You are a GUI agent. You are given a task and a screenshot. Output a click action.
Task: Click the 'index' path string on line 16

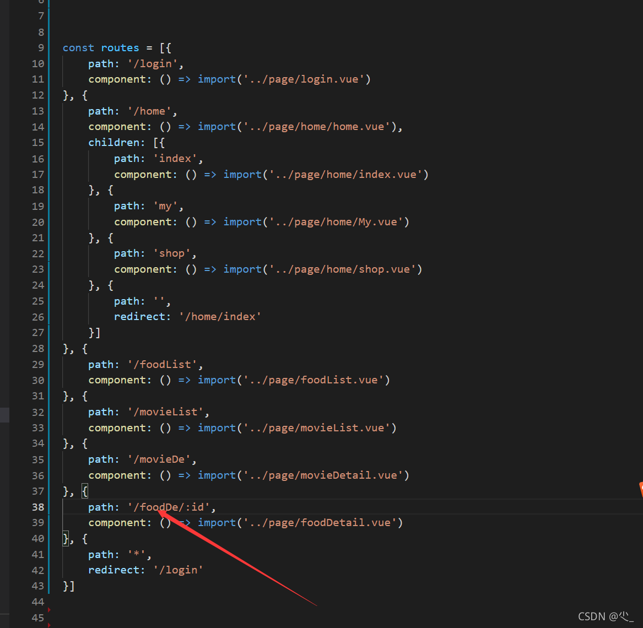click(x=175, y=159)
